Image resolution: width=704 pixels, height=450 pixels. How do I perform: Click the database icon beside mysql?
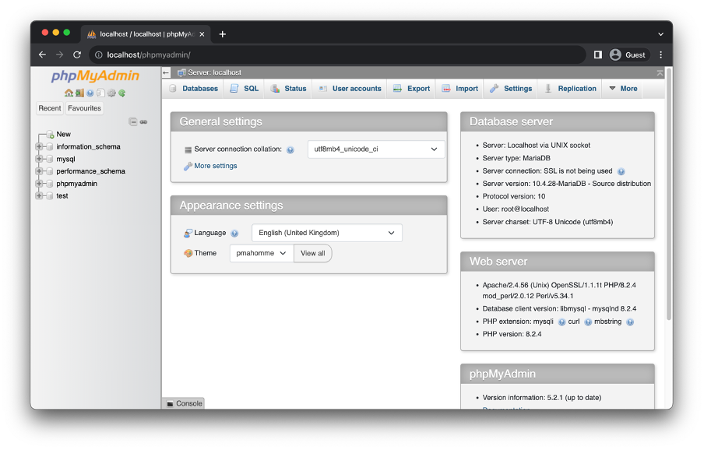(x=50, y=159)
